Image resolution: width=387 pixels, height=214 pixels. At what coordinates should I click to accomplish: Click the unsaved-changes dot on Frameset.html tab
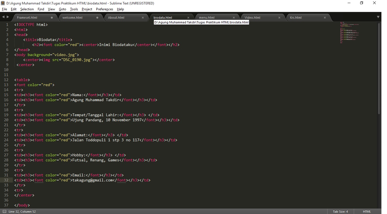(51, 17)
